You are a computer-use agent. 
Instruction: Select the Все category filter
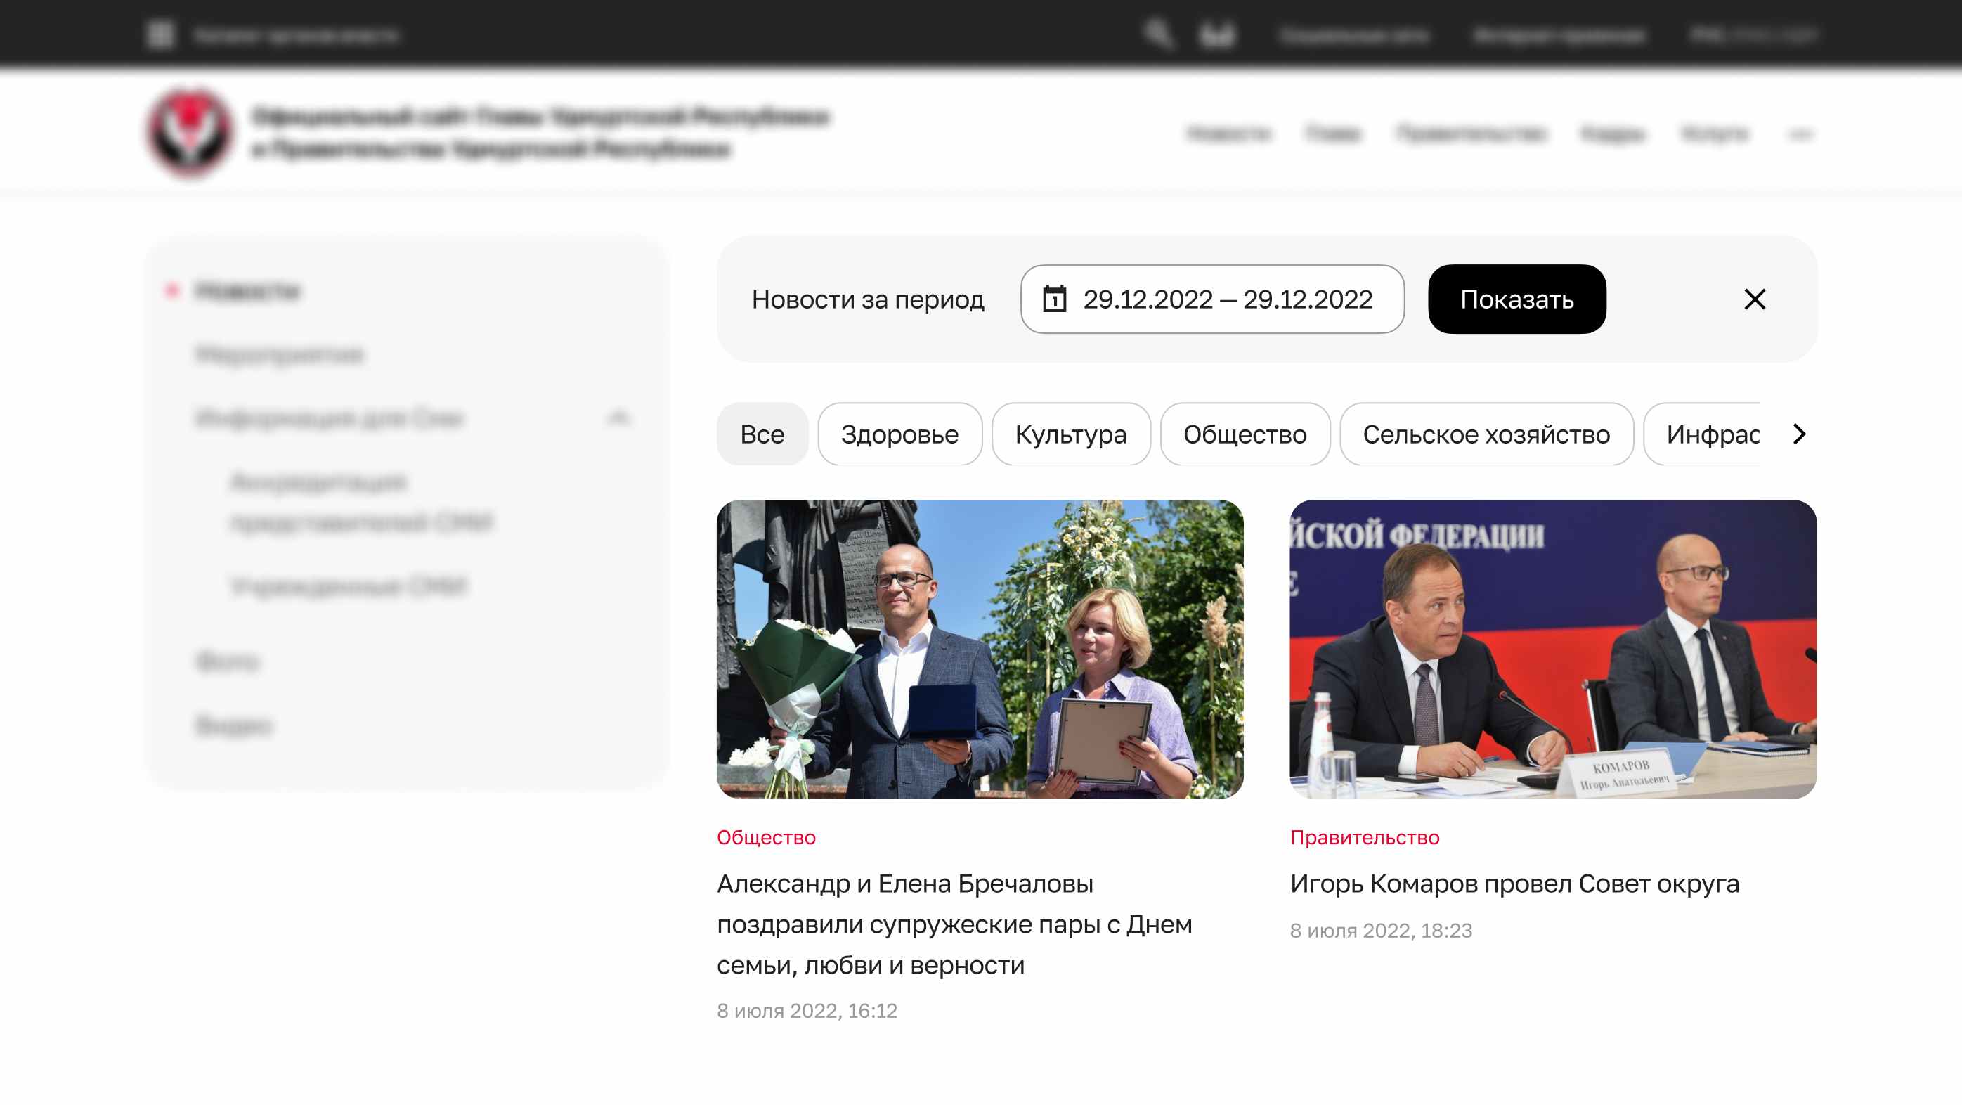(762, 434)
